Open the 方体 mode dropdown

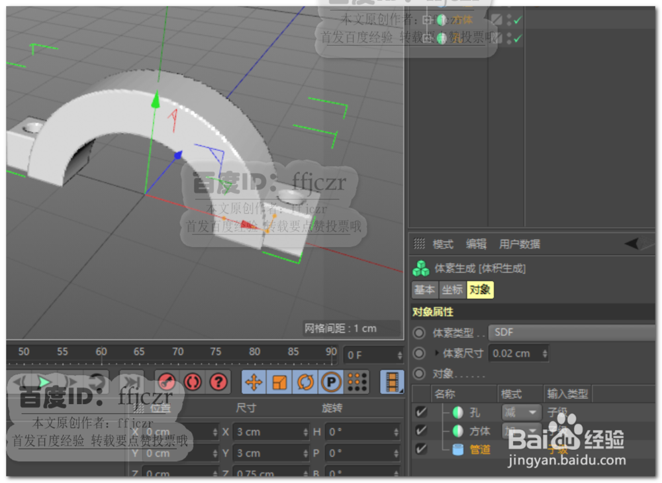pos(522,431)
